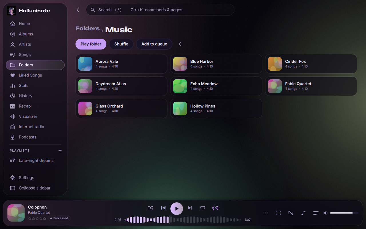Click the Colophon track title
The image size is (366, 229).
[37, 207]
